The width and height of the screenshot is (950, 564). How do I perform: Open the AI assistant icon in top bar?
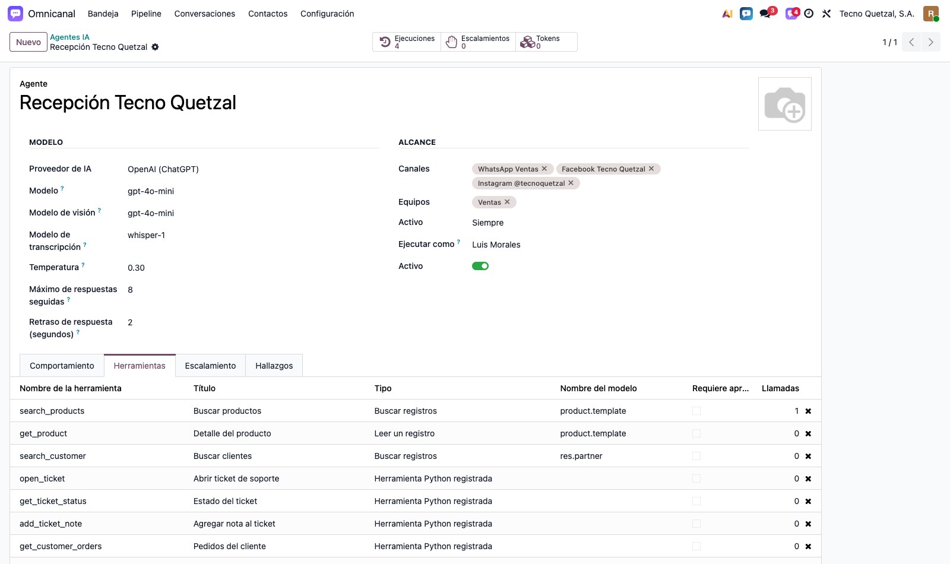[x=727, y=14]
